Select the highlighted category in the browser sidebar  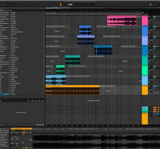coord(4,94)
